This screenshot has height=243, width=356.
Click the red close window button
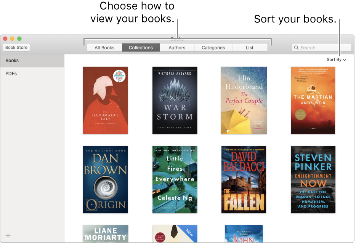click(x=5, y=38)
